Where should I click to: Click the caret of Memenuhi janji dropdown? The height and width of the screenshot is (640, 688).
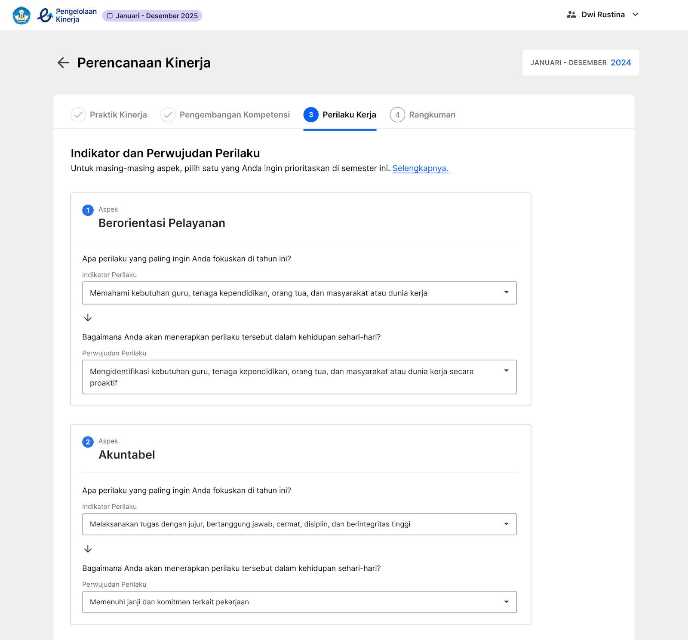coord(507,602)
